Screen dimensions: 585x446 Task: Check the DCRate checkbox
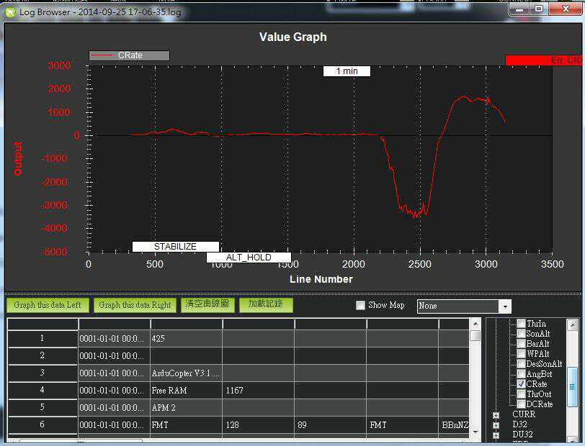pyautogui.click(x=521, y=404)
